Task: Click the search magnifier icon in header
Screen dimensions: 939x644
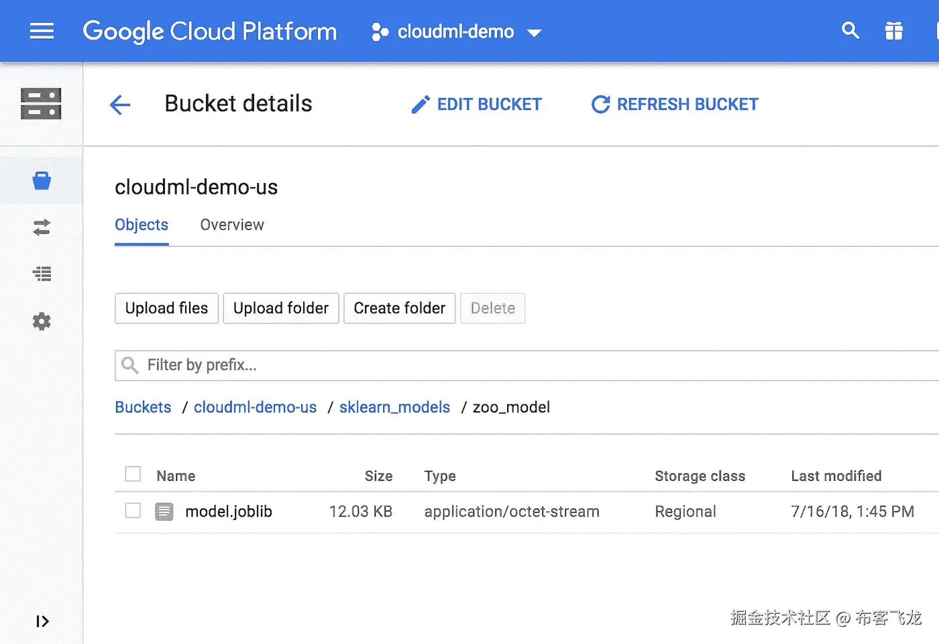Action: coord(850,31)
